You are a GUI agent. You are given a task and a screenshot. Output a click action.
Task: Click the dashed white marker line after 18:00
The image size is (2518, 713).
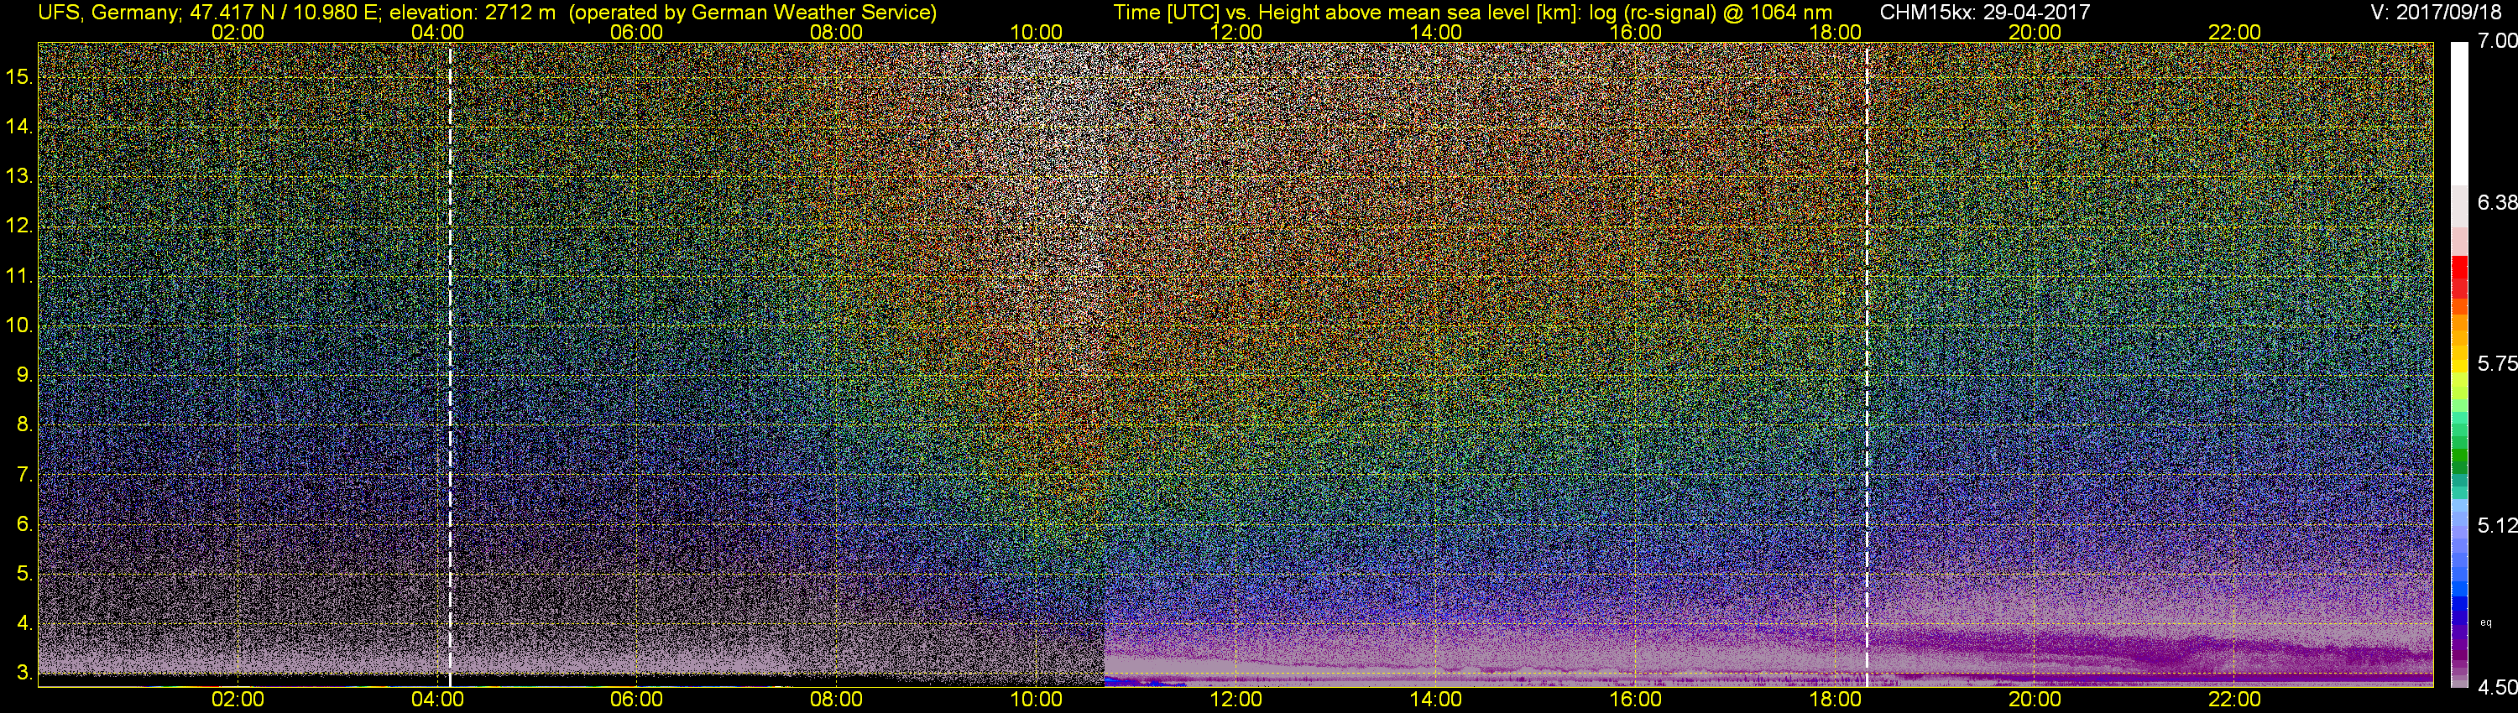pos(1867,364)
